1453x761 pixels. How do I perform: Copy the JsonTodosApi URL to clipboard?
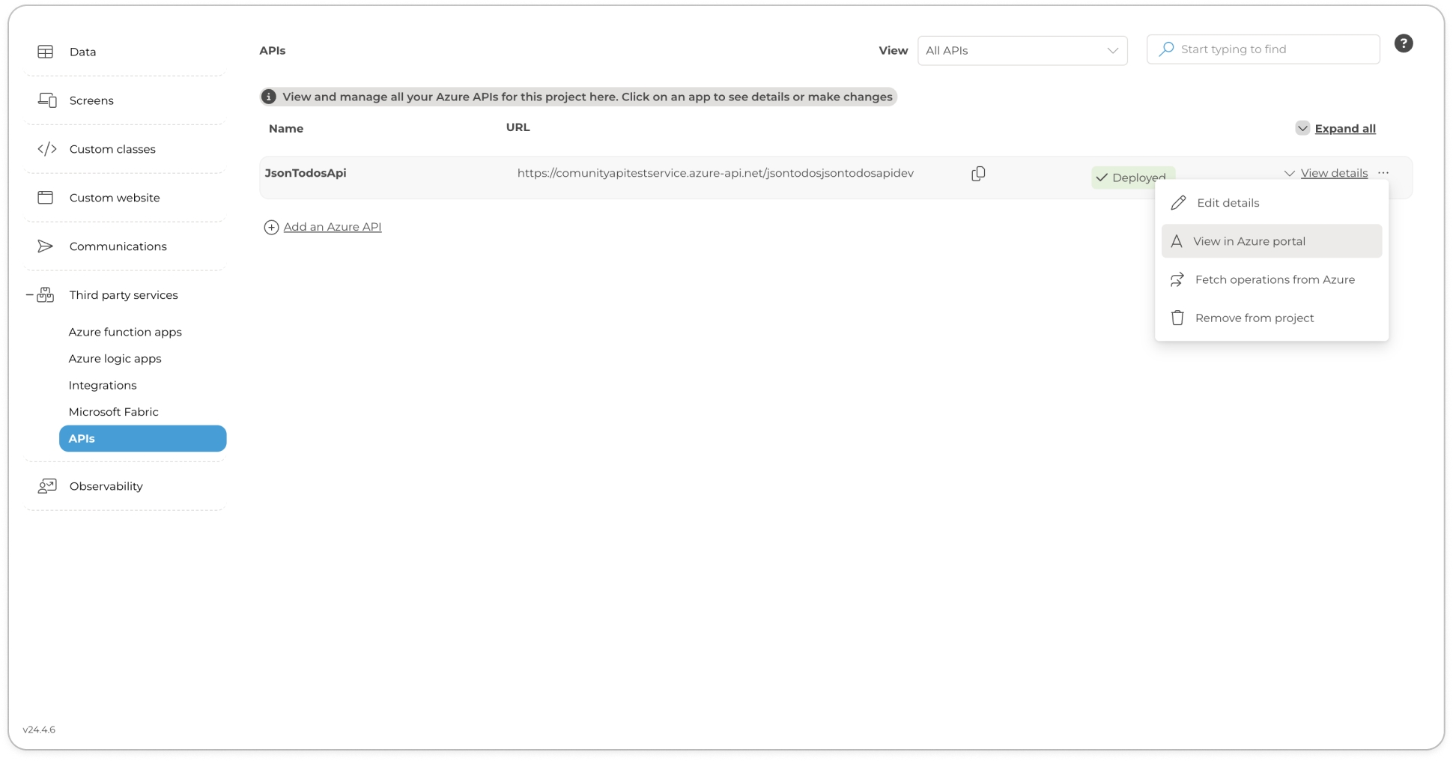[978, 174]
